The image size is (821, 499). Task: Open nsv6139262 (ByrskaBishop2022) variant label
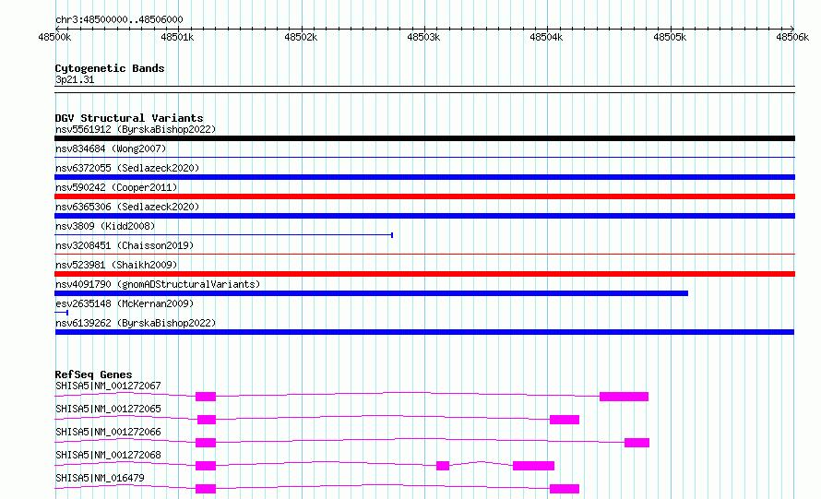(x=136, y=323)
